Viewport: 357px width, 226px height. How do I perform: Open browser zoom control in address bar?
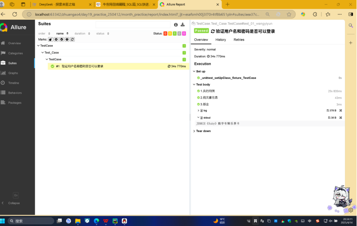tap(268, 14)
